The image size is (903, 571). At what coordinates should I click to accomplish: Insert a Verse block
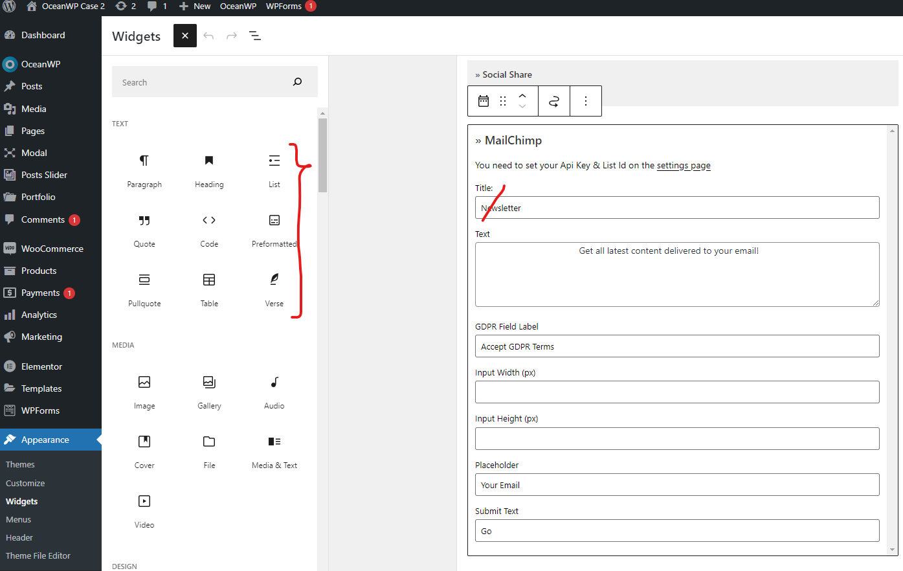point(274,290)
